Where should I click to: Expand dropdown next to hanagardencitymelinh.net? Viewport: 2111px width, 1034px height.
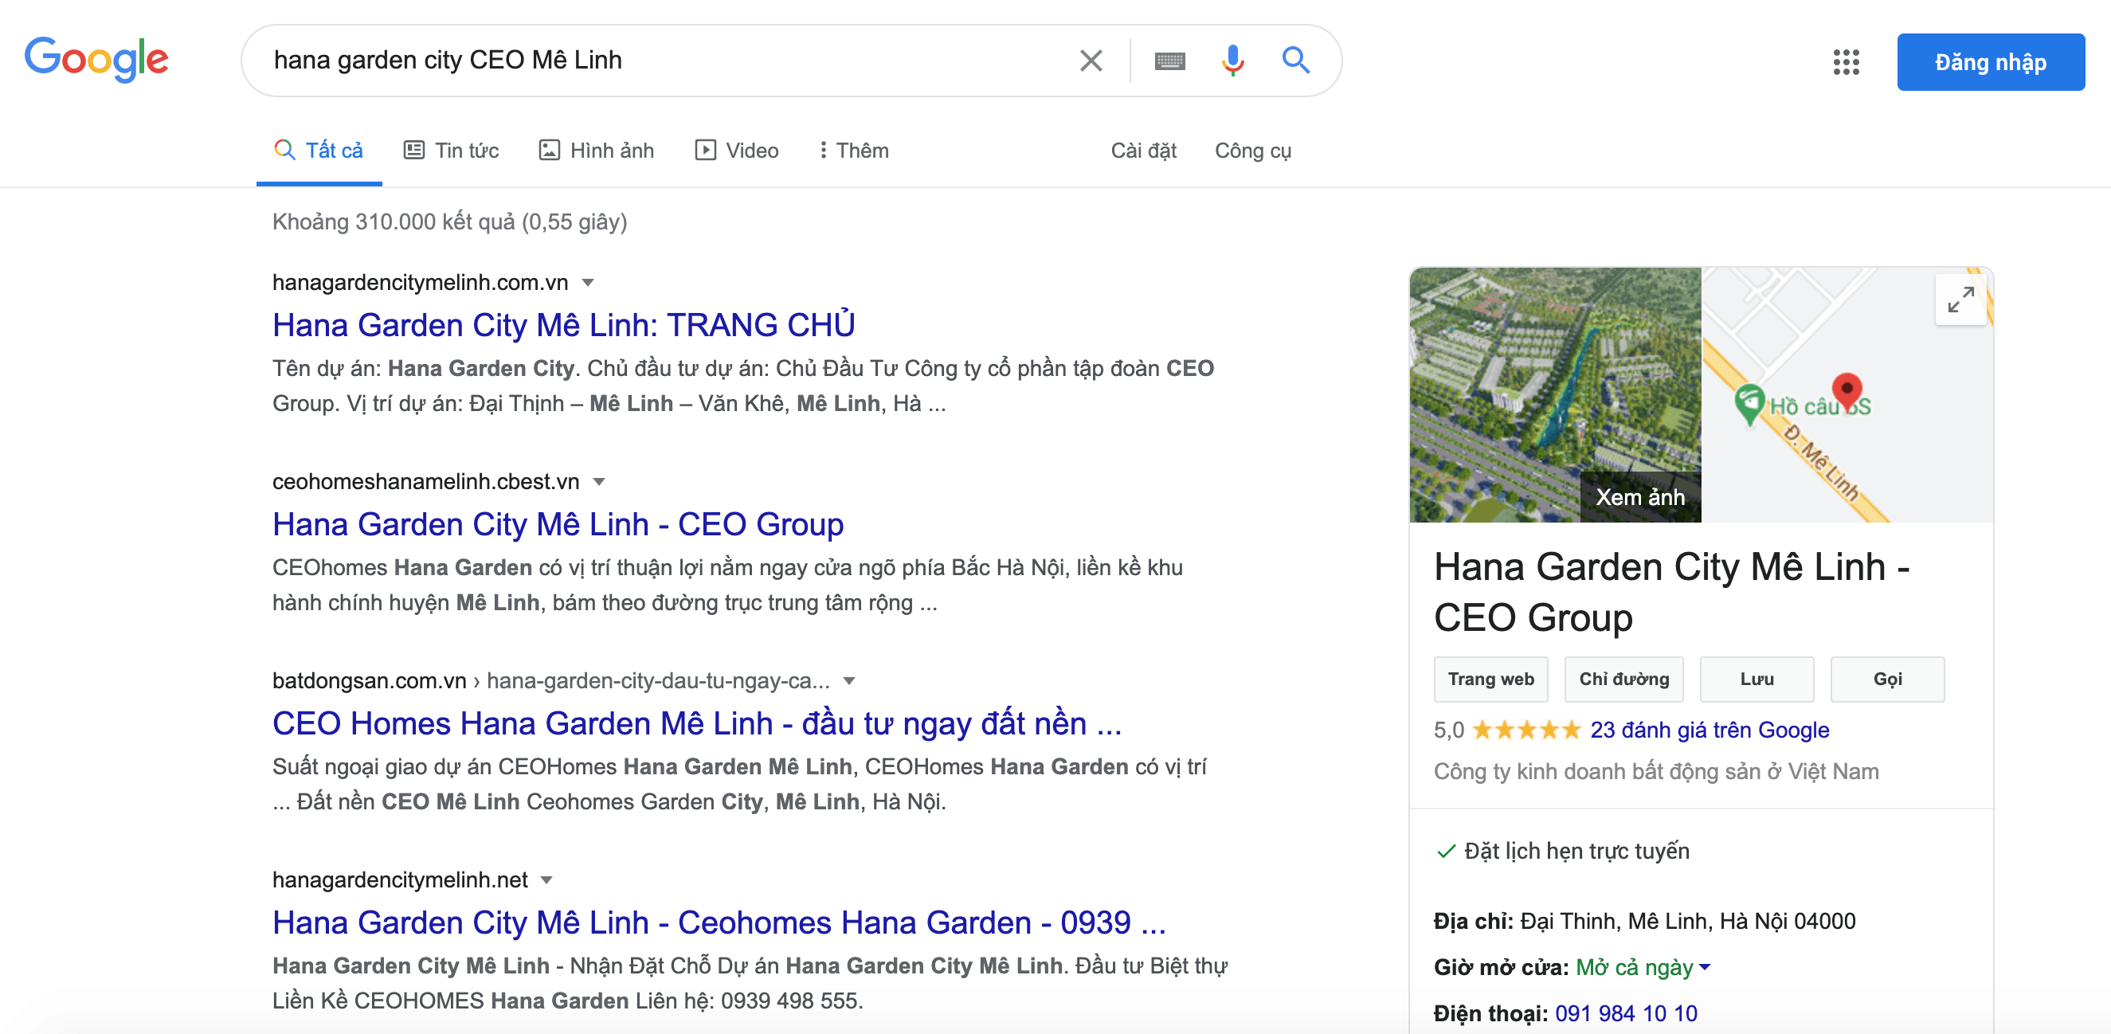(x=546, y=880)
